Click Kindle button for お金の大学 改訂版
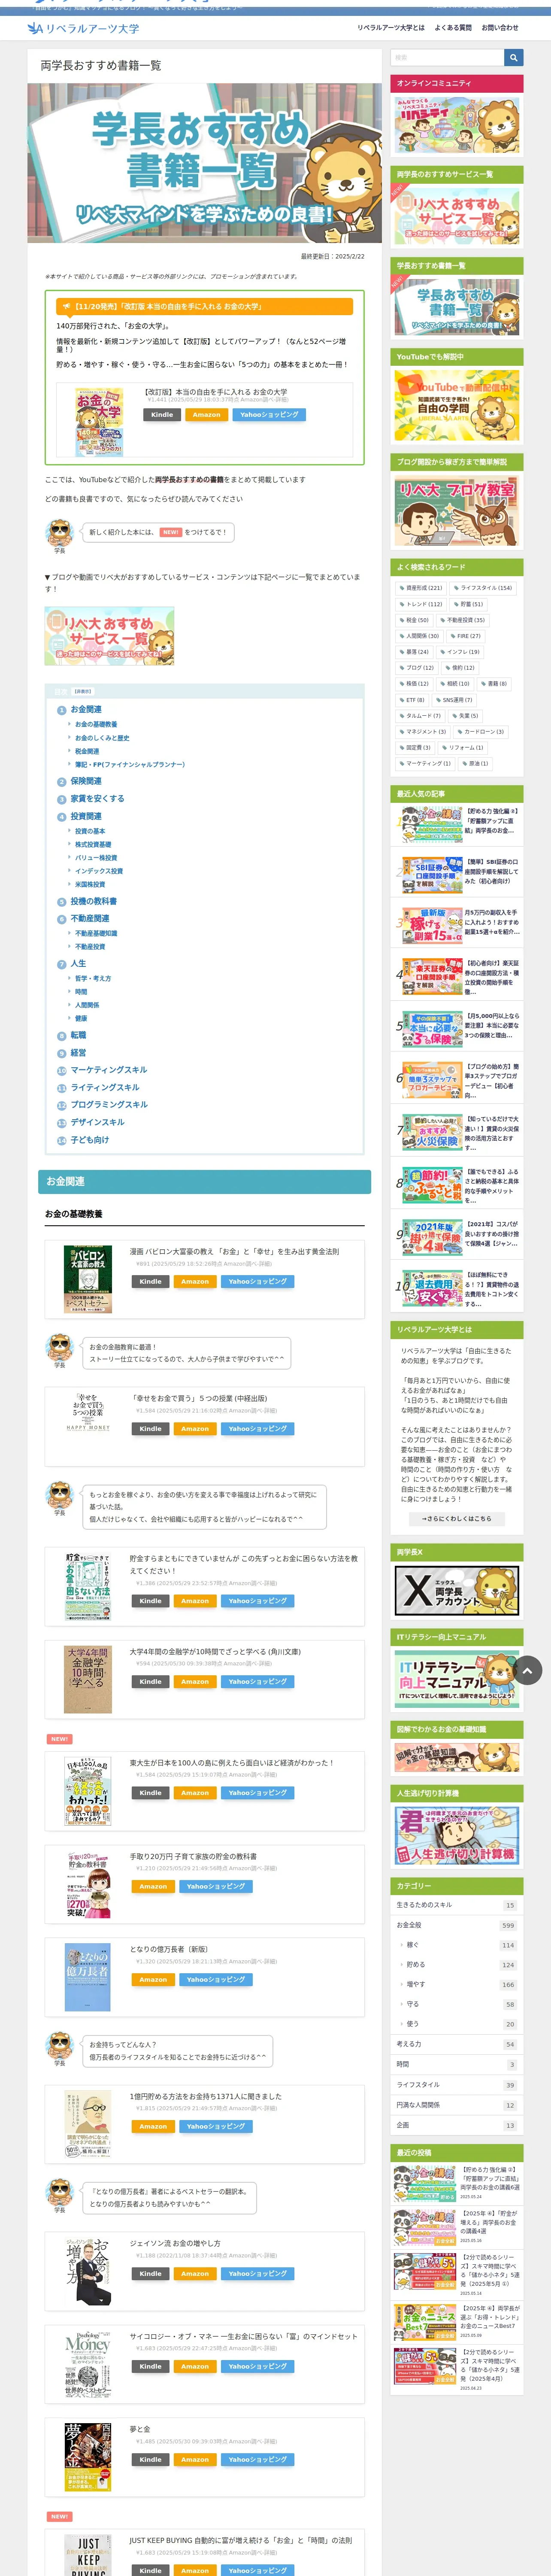This screenshot has height=2576, width=551. click(162, 415)
